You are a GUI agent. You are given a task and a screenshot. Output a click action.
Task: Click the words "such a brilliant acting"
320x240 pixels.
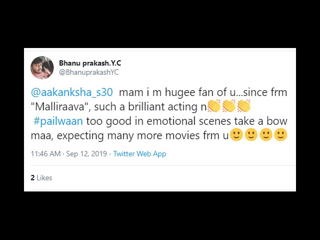pos(146,107)
